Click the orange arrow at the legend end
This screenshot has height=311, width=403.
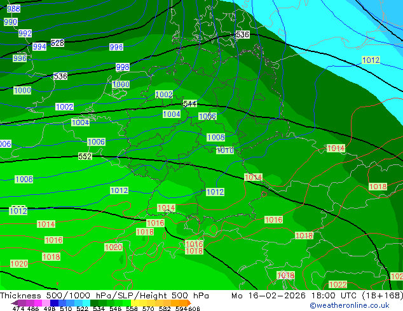click(189, 303)
